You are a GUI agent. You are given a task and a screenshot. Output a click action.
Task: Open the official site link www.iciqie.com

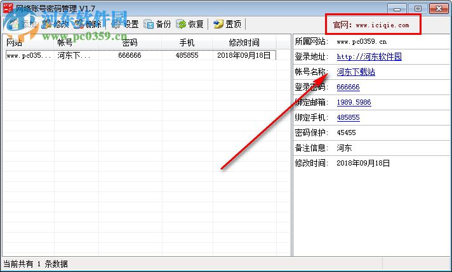[x=382, y=25]
